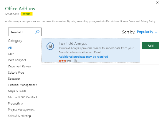
Task: Click the Twinfield Analysis add-in icon
Action: tap(50, 46)
